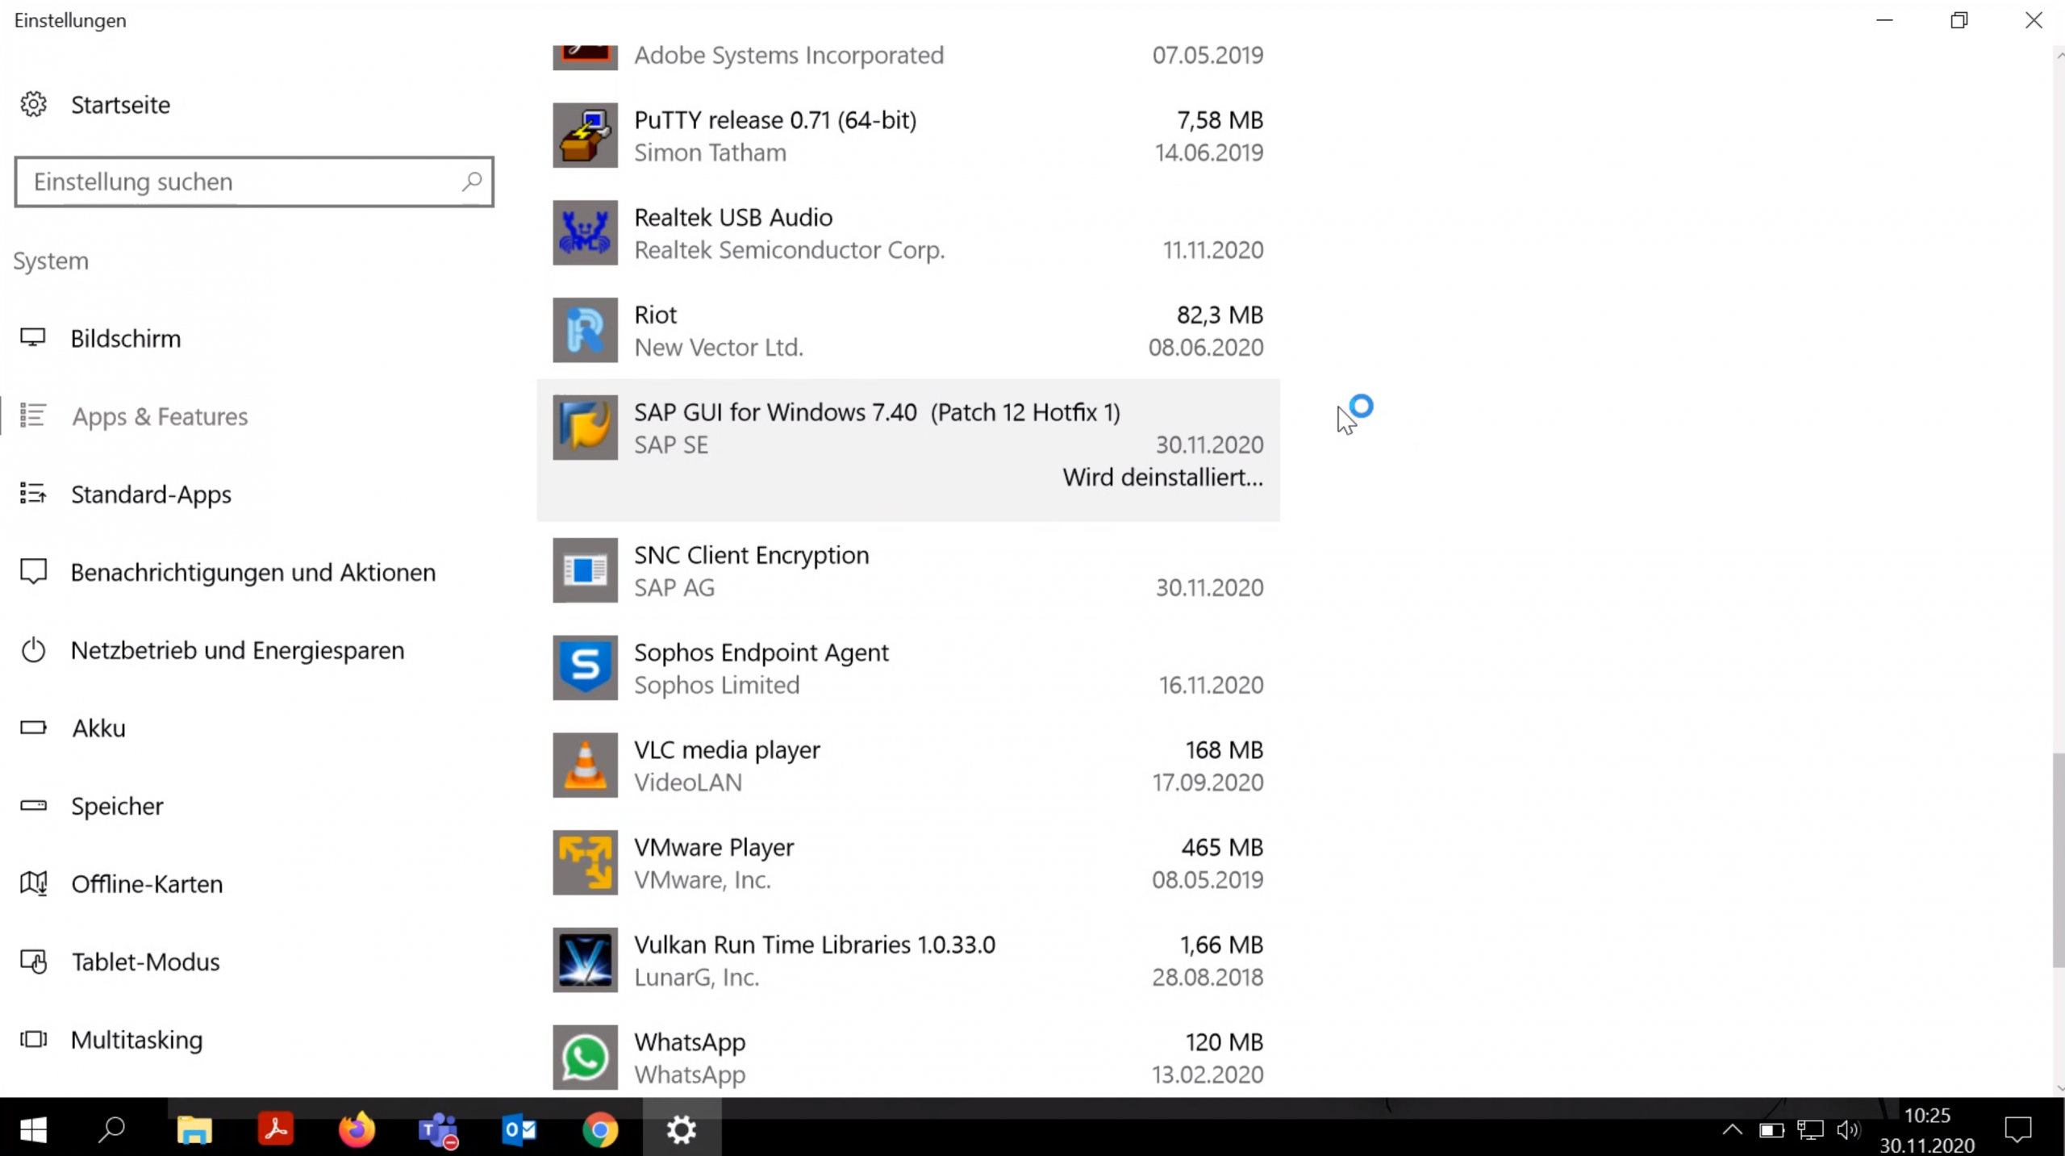Click the Realtek USB Audio crab icon
The width and height of the screenshot is (2065, 1156).
pos(585,233)
